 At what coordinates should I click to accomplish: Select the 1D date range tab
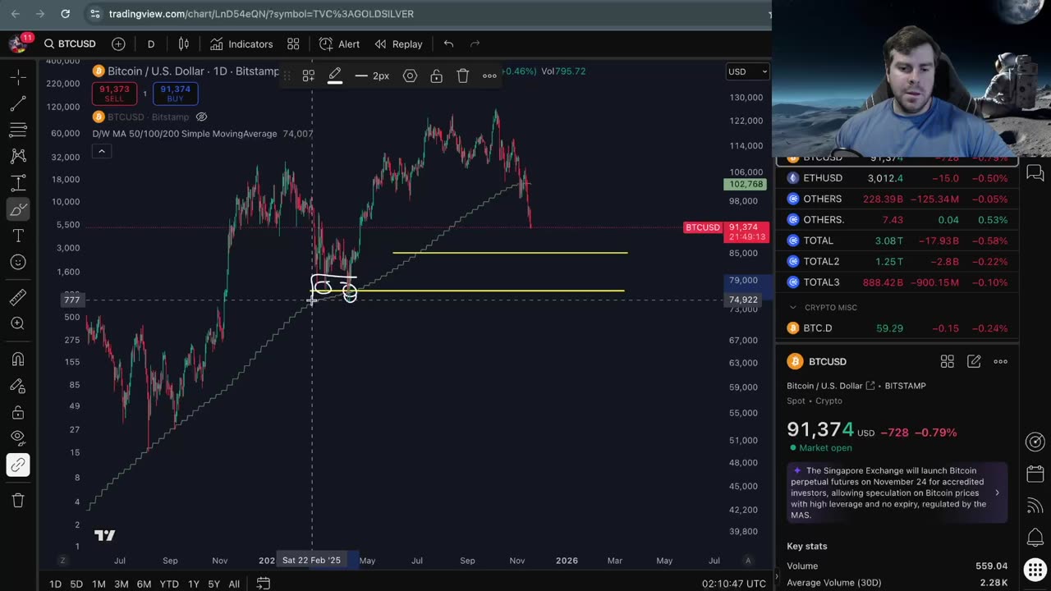point(55,584)
